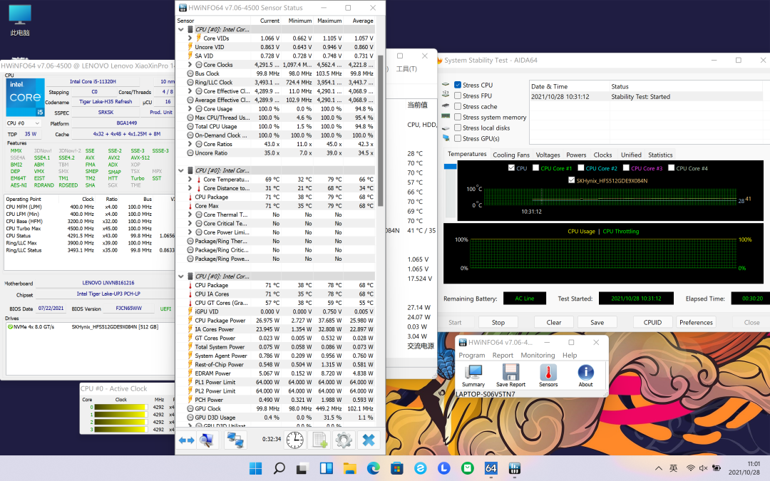
Task: Click the Stop button in AIDA64
Action: point(498,323)
